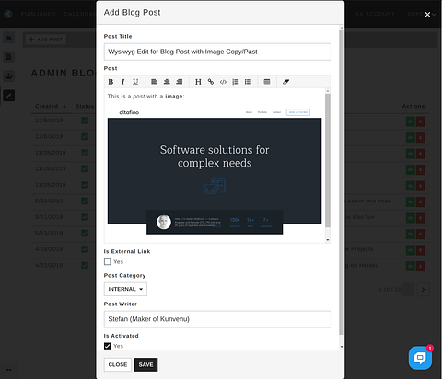This screenshot has height=379, width=442.
Task: Check the Is External Link checkbox
Action: coord(108,261)
